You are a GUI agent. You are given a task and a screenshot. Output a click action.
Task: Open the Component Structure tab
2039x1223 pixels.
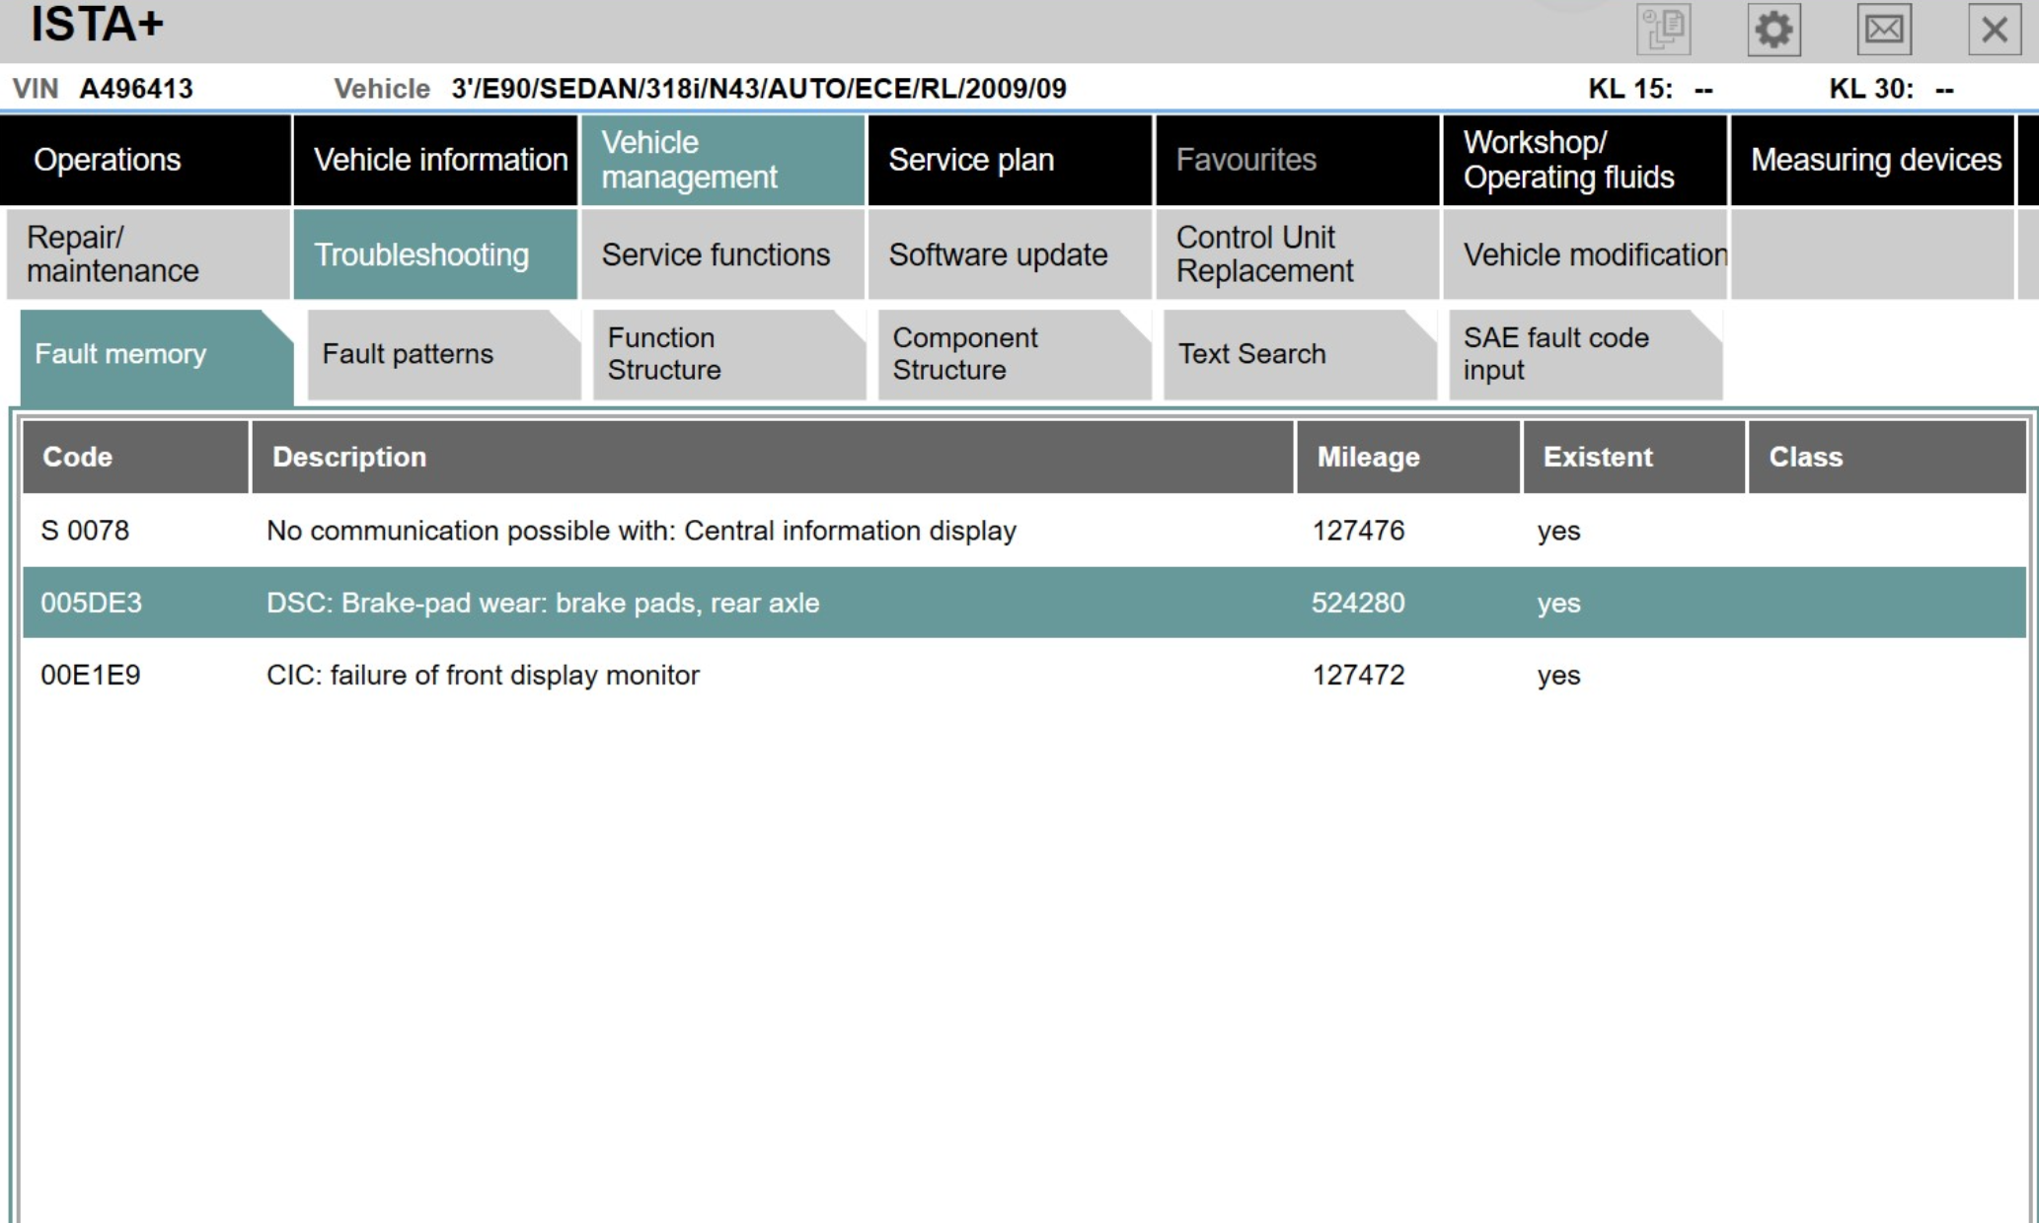pyautogui.click(x=1015, y=355)
